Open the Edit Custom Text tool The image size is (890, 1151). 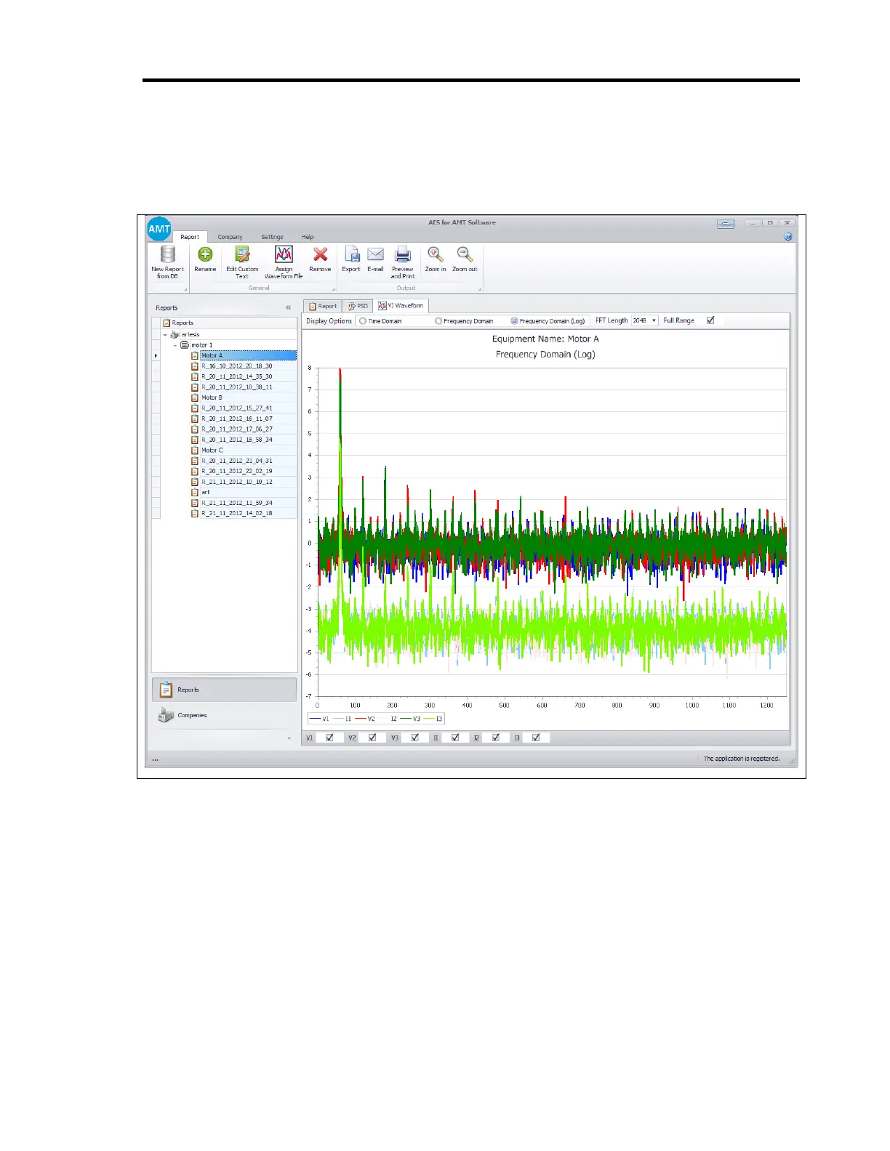[x=242, y=255]
